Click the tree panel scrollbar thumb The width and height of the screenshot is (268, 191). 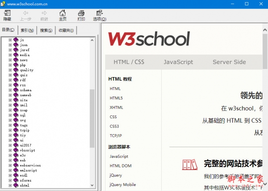[92, 118]
